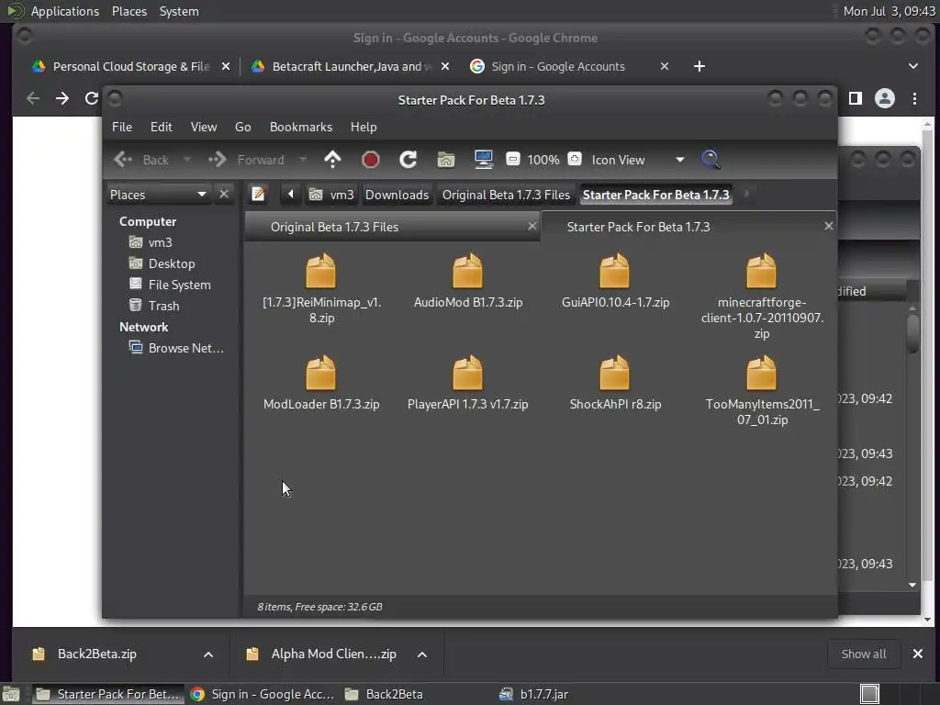The image size is (940, 705).
Task: Click the Forward navigation button
Action: (246, 160)
